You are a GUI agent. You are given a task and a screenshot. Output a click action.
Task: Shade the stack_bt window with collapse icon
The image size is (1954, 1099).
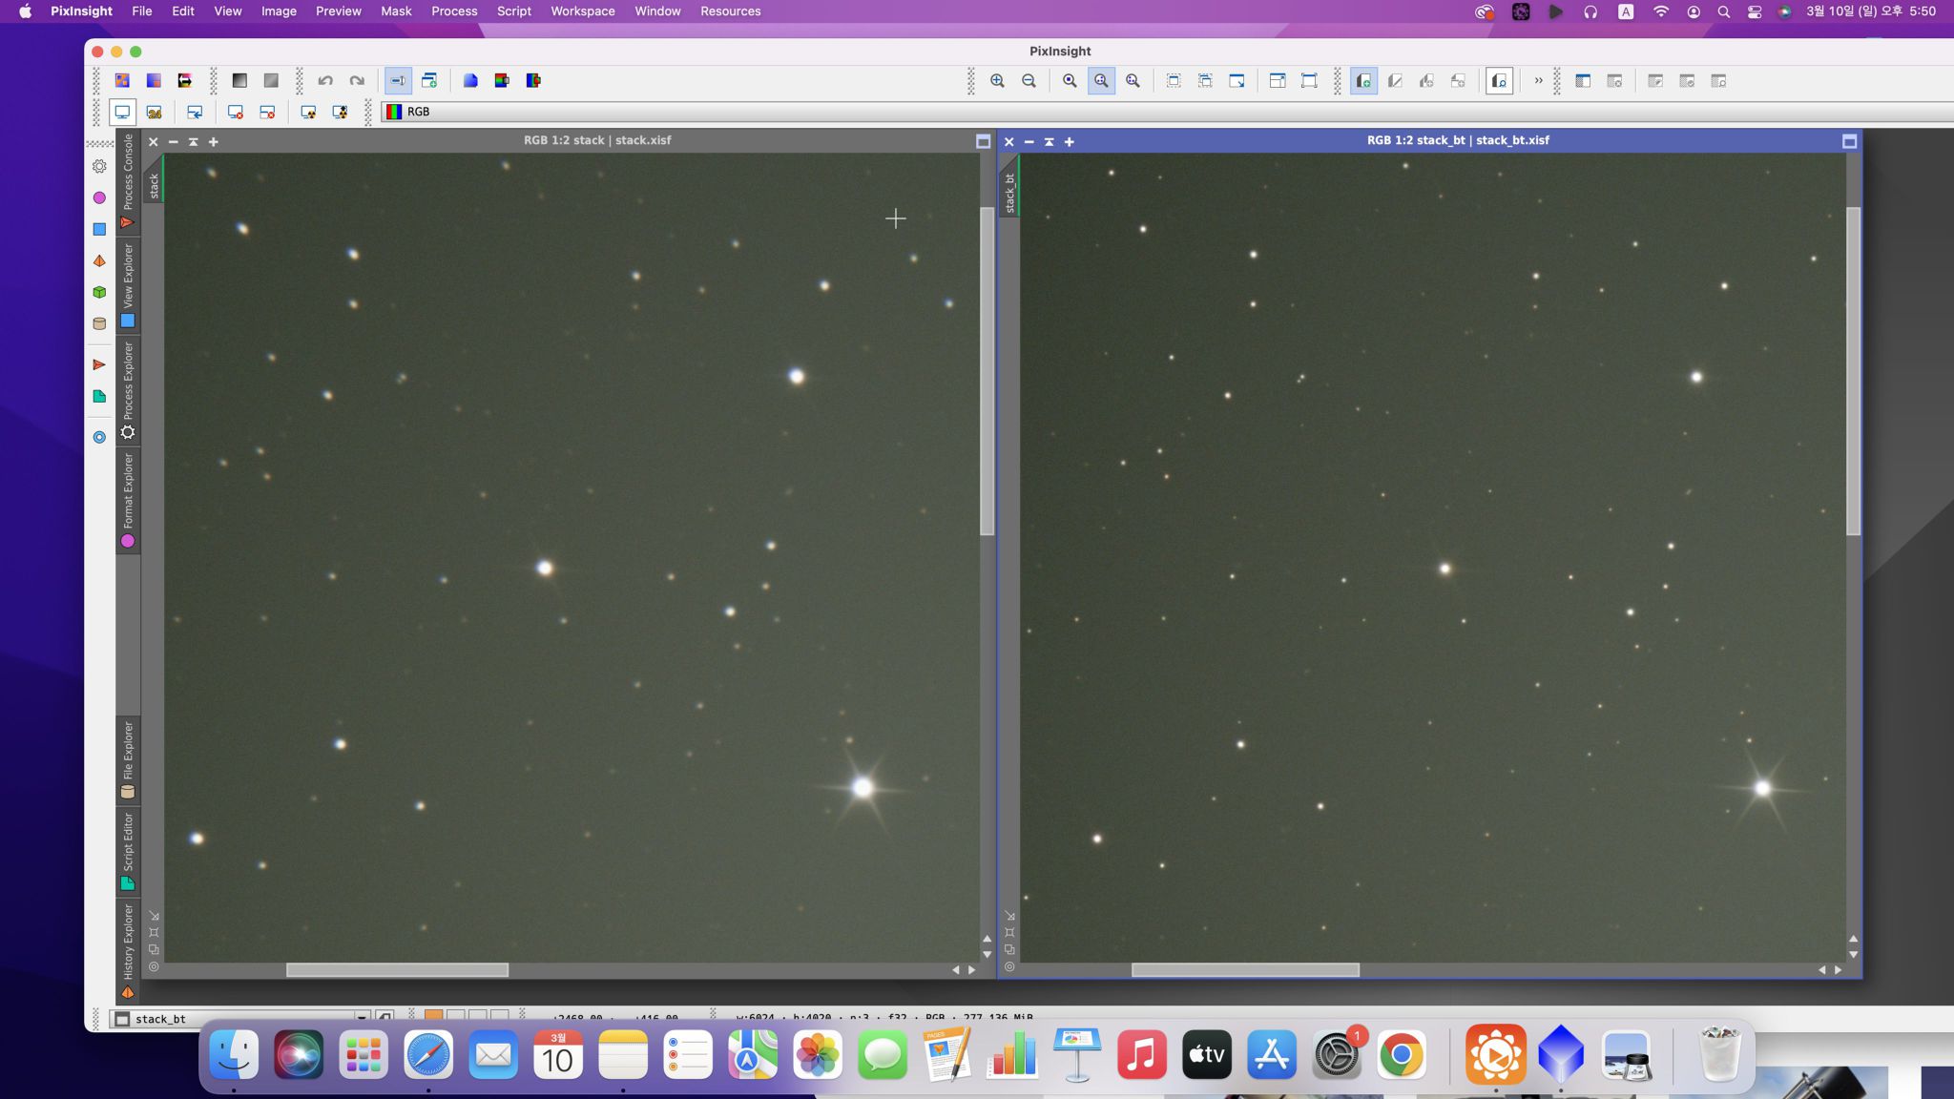click(x=1049, y=141)
